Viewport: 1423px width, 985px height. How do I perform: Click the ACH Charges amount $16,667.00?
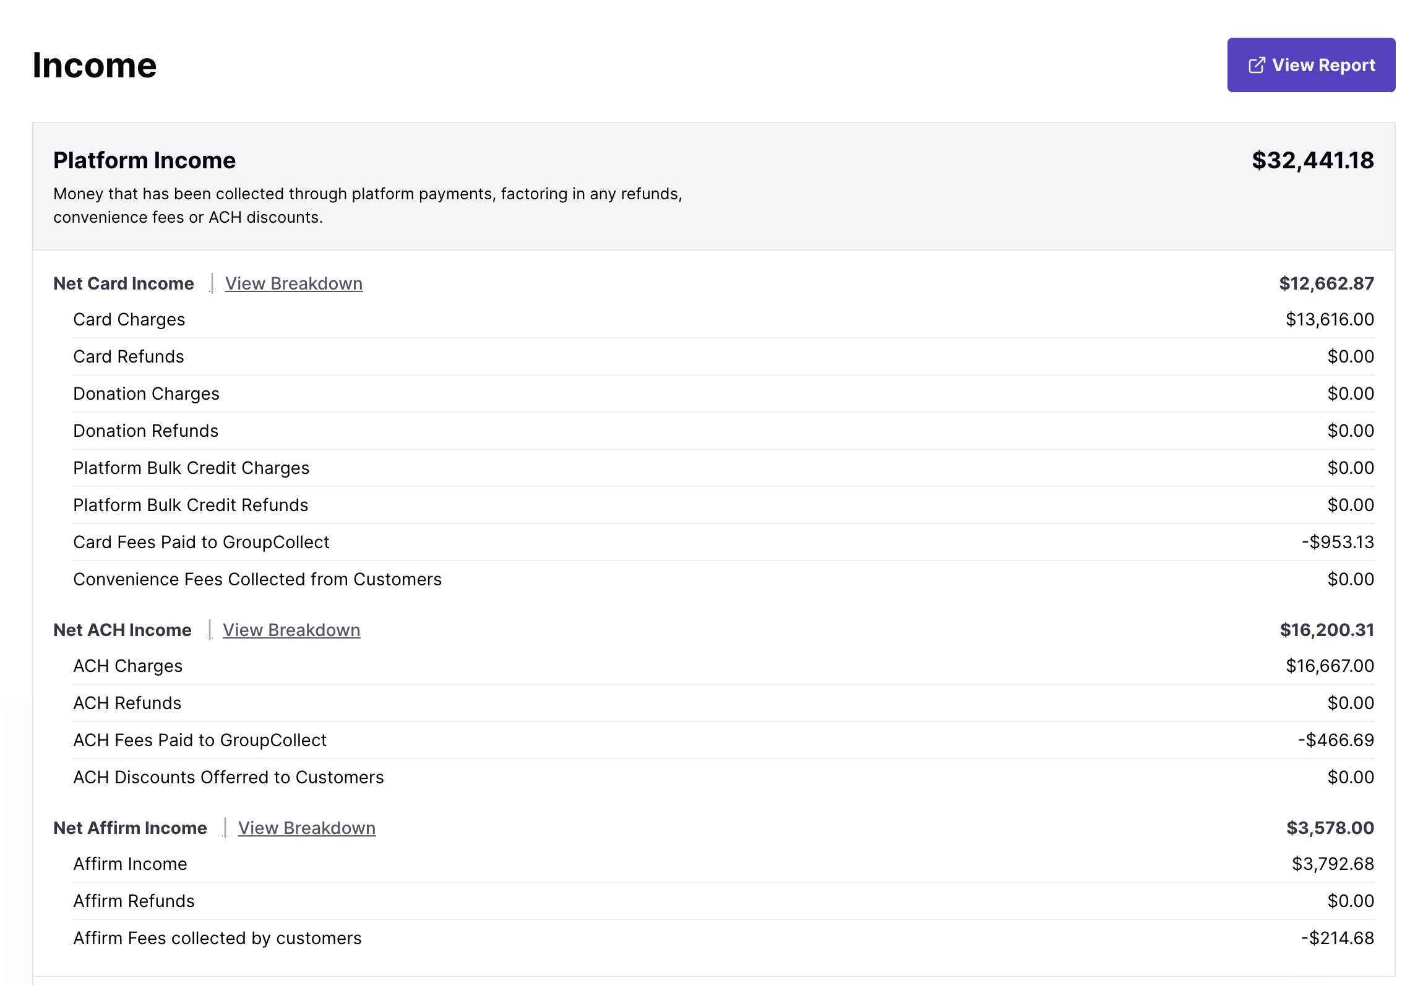(1330, 666)
